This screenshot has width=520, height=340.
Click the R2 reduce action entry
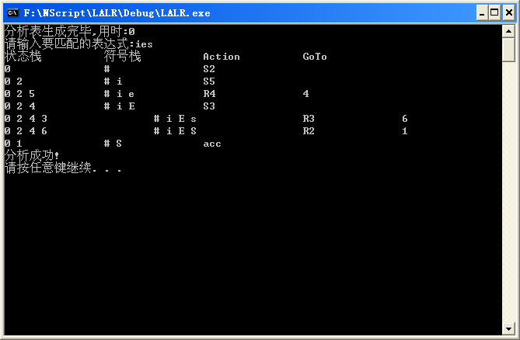pos(309,131)
